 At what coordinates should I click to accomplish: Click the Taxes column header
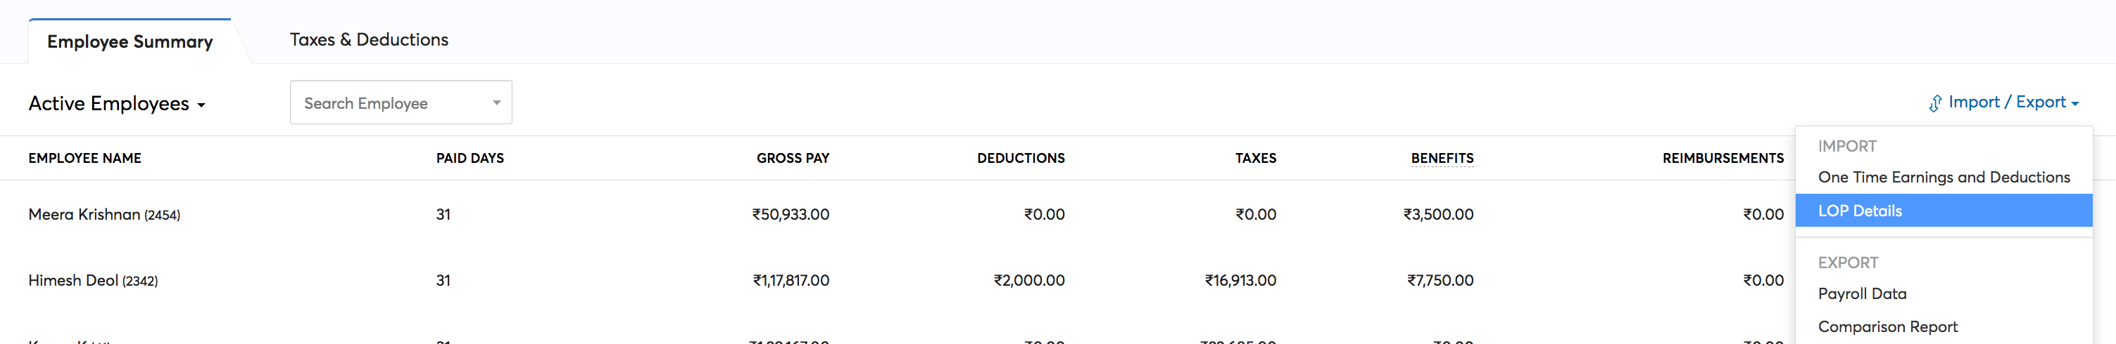tap(1255, 158)
